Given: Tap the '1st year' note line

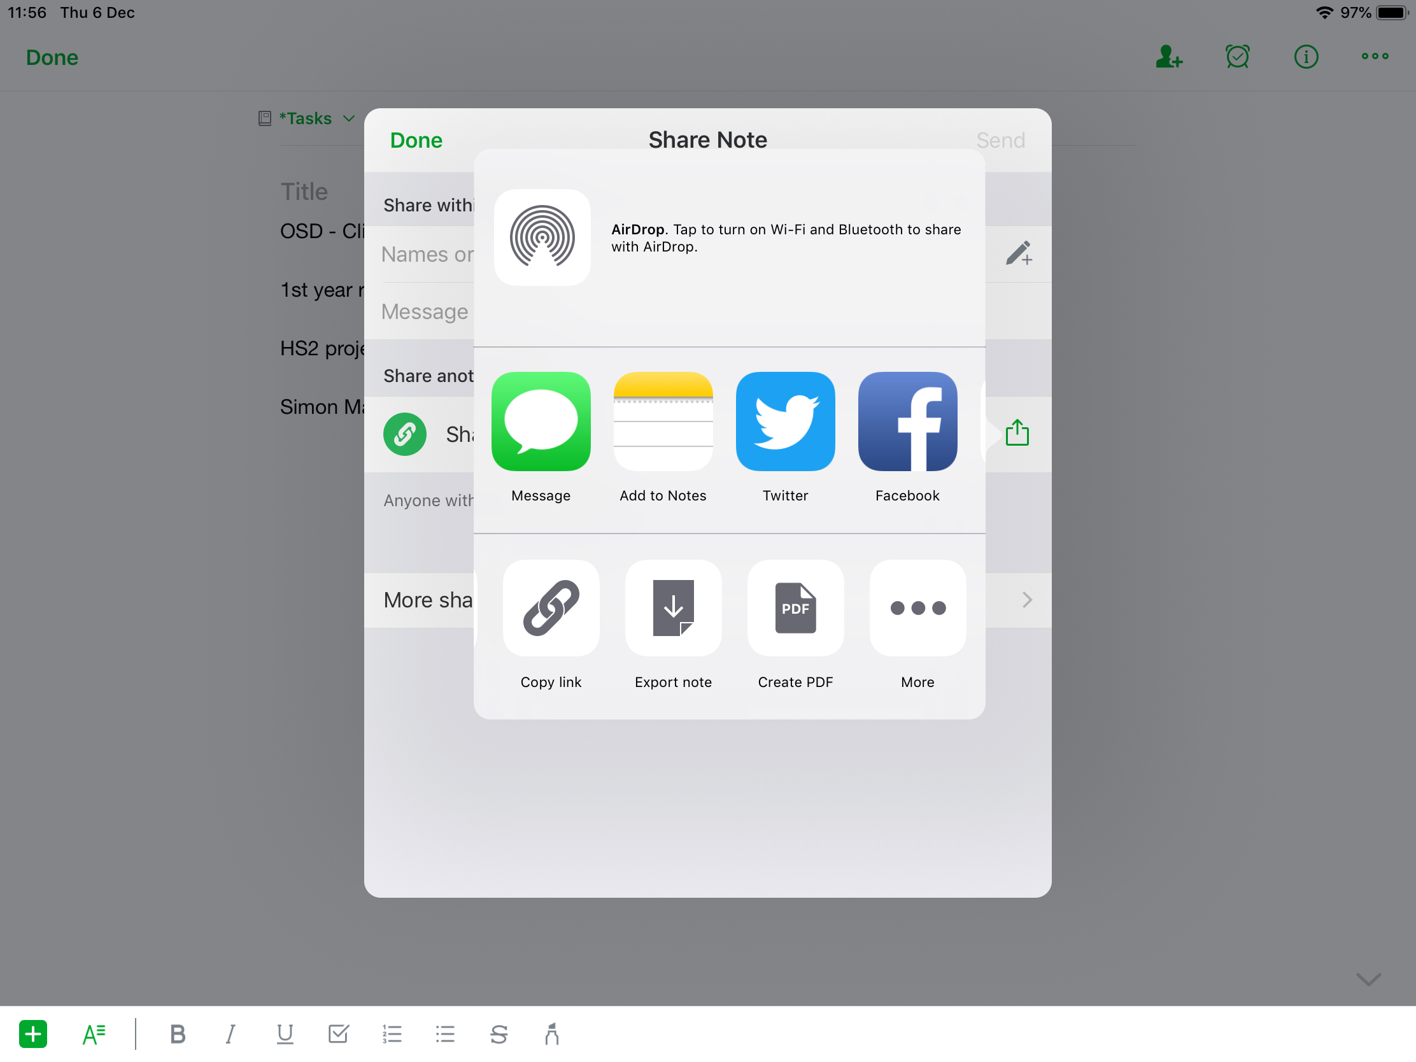Looking at the screenshot, I should (323, 290).
